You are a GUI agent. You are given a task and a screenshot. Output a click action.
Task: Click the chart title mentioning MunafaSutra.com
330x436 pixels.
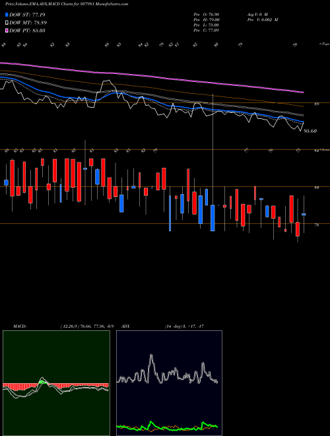pyautogui.click(x=67, y=5)
